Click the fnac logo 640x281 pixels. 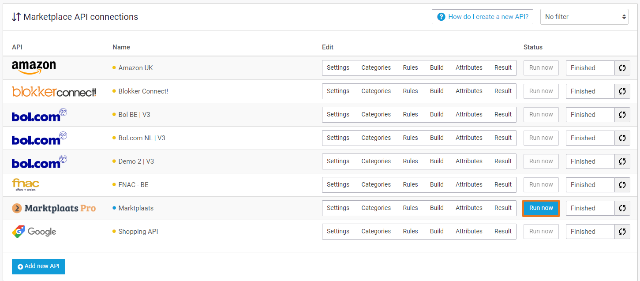(x=26, y=184)
